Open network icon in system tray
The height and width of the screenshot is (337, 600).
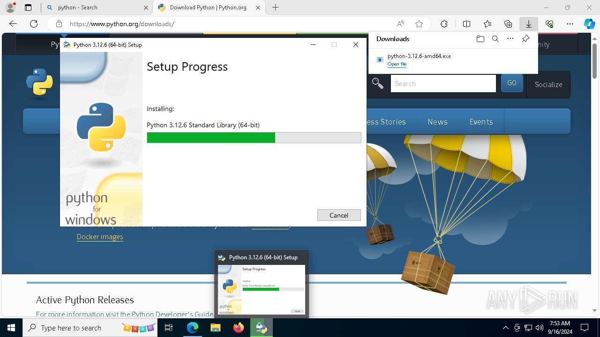528,328
